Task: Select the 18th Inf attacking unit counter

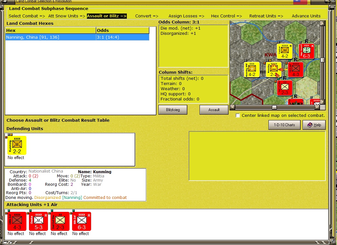Action: click(17, 221)
